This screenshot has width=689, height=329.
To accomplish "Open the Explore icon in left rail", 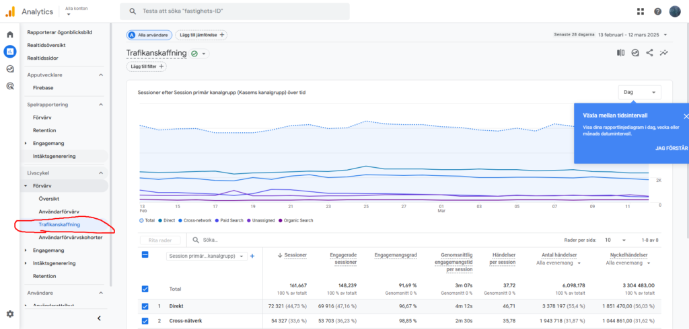I will click(9, 69).
